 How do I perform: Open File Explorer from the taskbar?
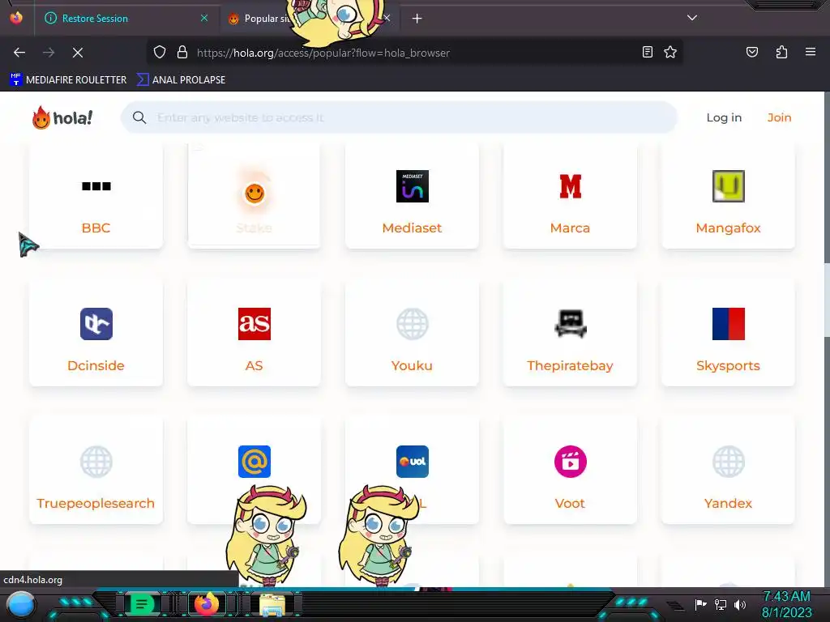click(x=272, y=605)
